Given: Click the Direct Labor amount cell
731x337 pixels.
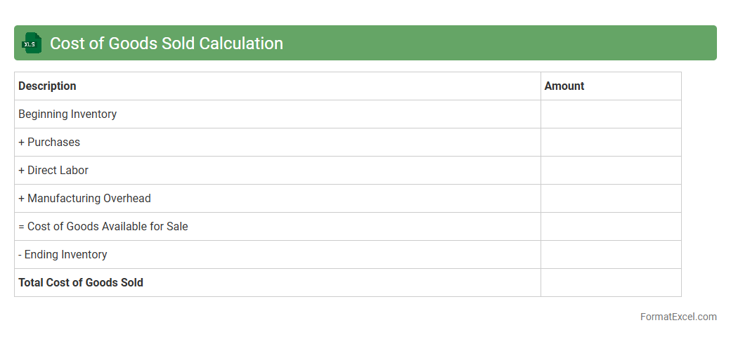Looking at the screenshot, I should click(x=611, y=170).
